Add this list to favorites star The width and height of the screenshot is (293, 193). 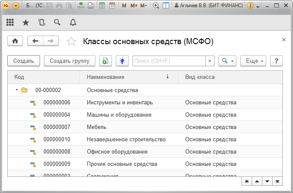[71, 41]
